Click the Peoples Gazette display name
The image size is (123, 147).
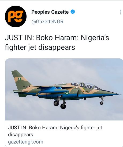pos(50,12)
